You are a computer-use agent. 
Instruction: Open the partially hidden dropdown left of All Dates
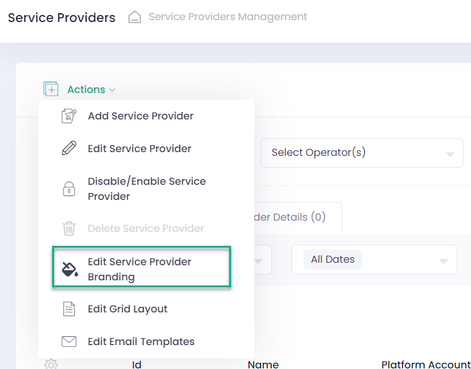pyautogui.click(x=262, y=260)
